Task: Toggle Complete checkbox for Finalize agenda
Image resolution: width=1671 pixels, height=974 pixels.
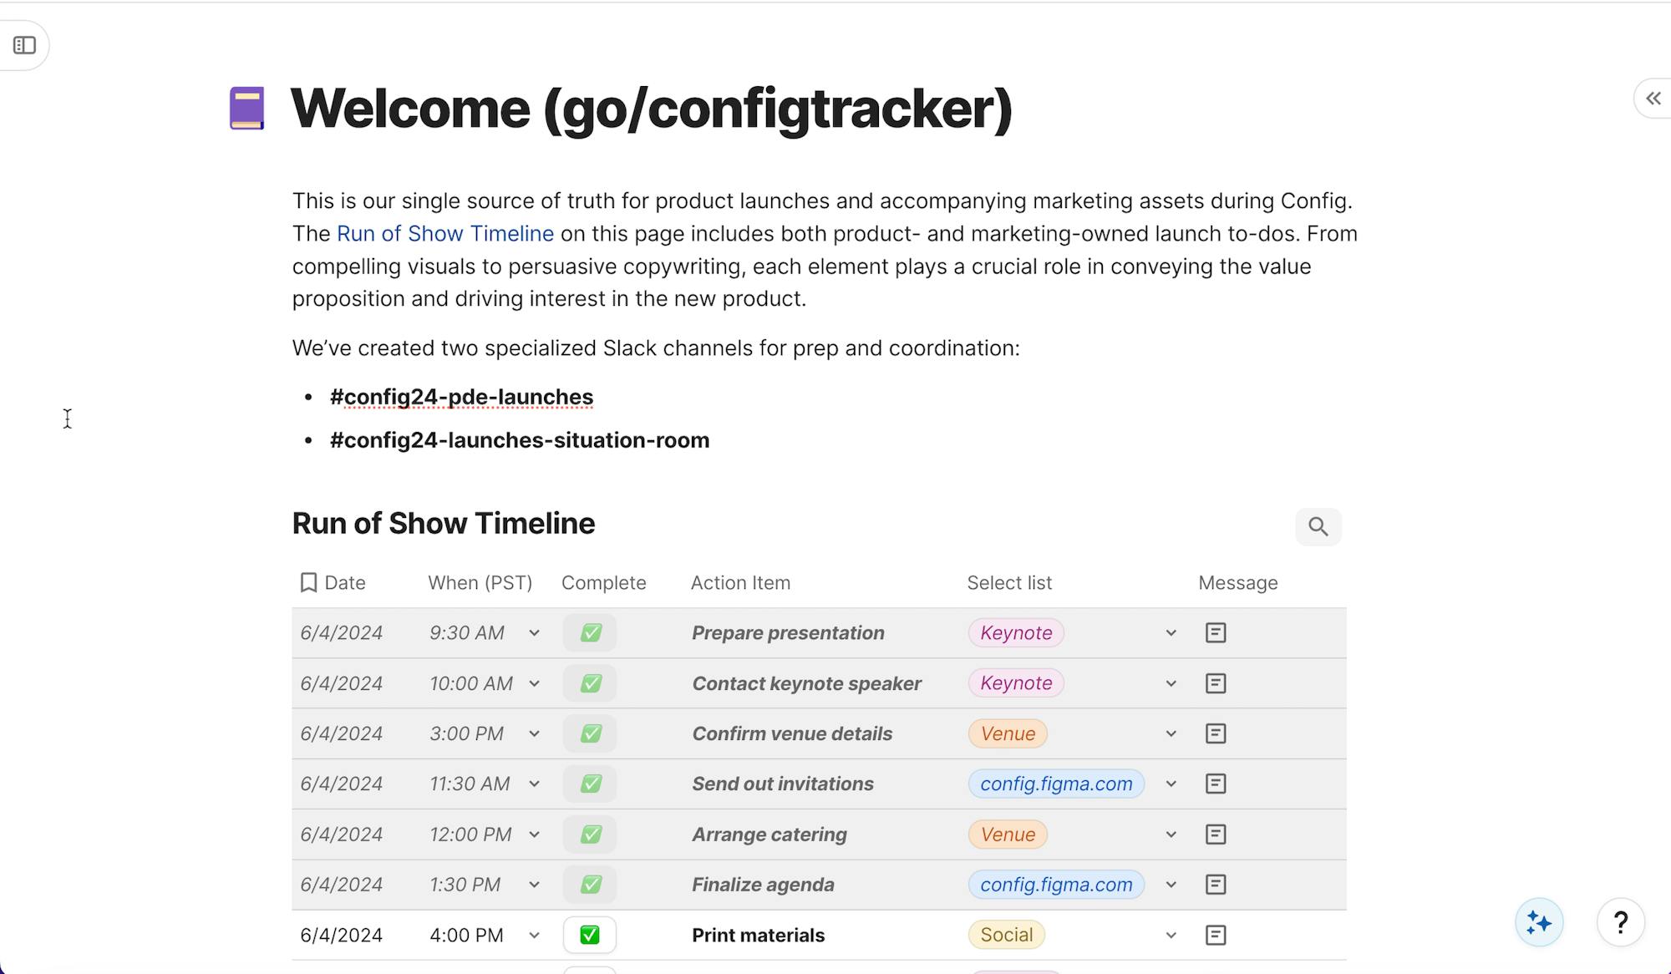Action: (x=590, y=885)
